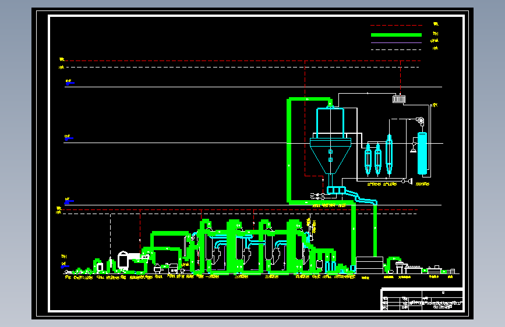The height and width of the screenshot is (327, 505).
Task: Click the middle floor blue elevation marker
Action: tap(69, 138)
